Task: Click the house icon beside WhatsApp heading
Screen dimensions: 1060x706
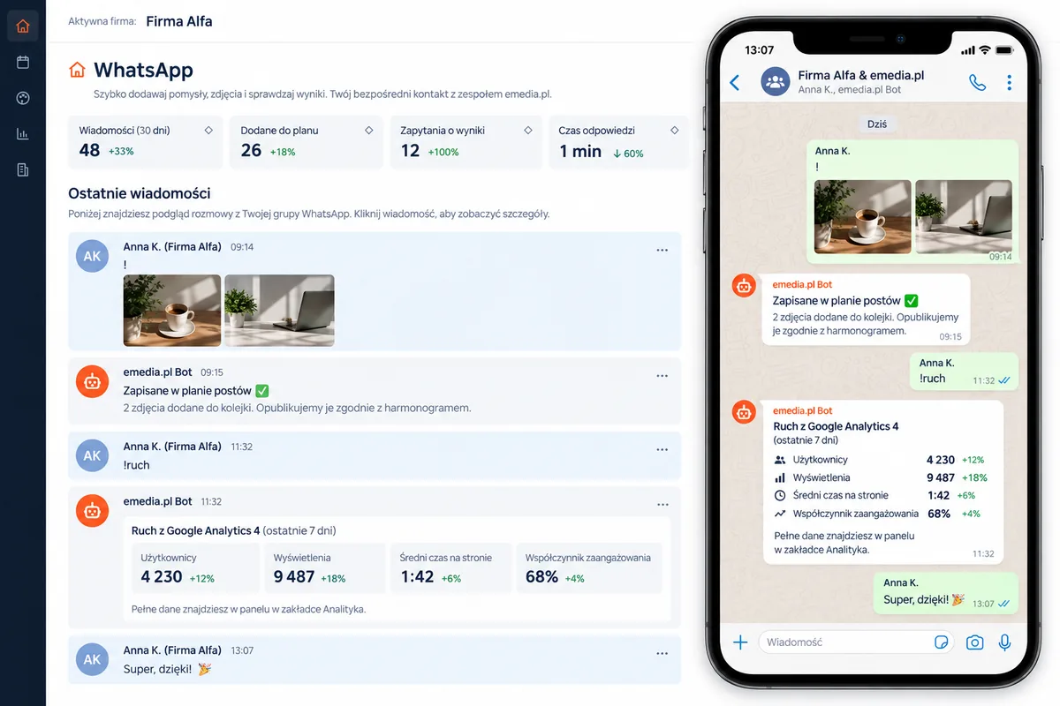Action: (78, 70)
